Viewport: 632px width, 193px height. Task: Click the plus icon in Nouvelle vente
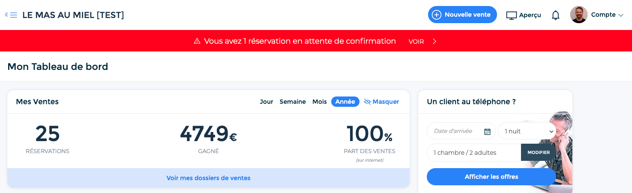click(x=436, y=15)
